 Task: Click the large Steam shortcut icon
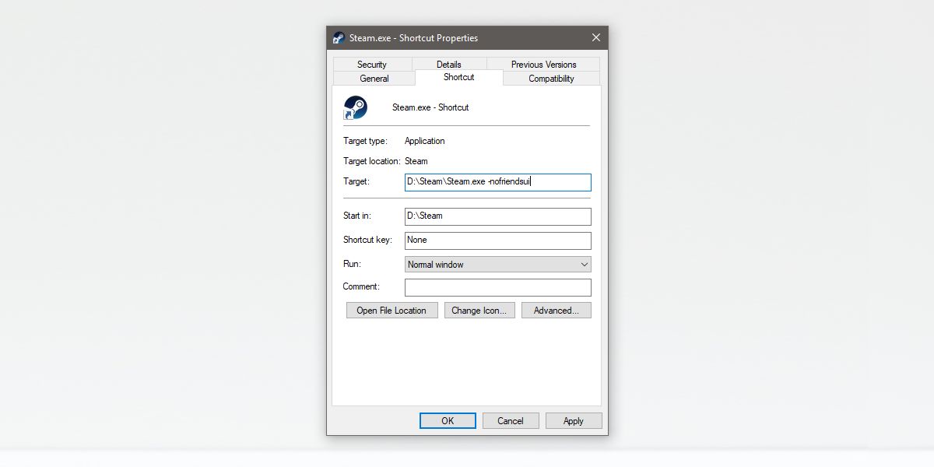pos(355,107)
